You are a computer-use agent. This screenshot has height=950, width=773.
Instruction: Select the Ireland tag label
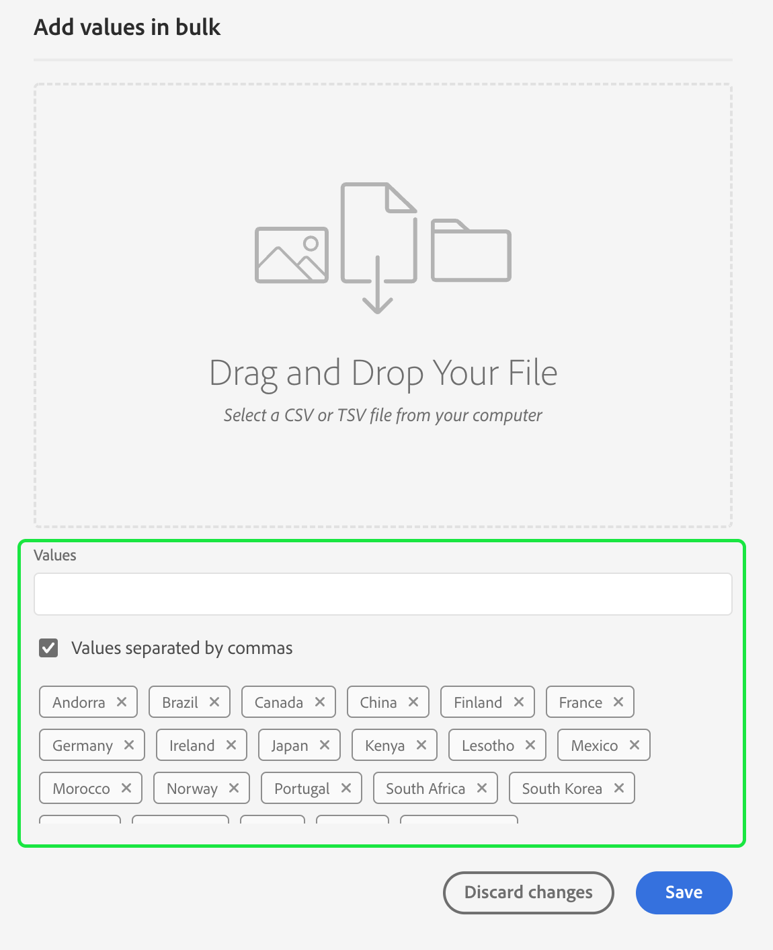(x=192, y=745)
